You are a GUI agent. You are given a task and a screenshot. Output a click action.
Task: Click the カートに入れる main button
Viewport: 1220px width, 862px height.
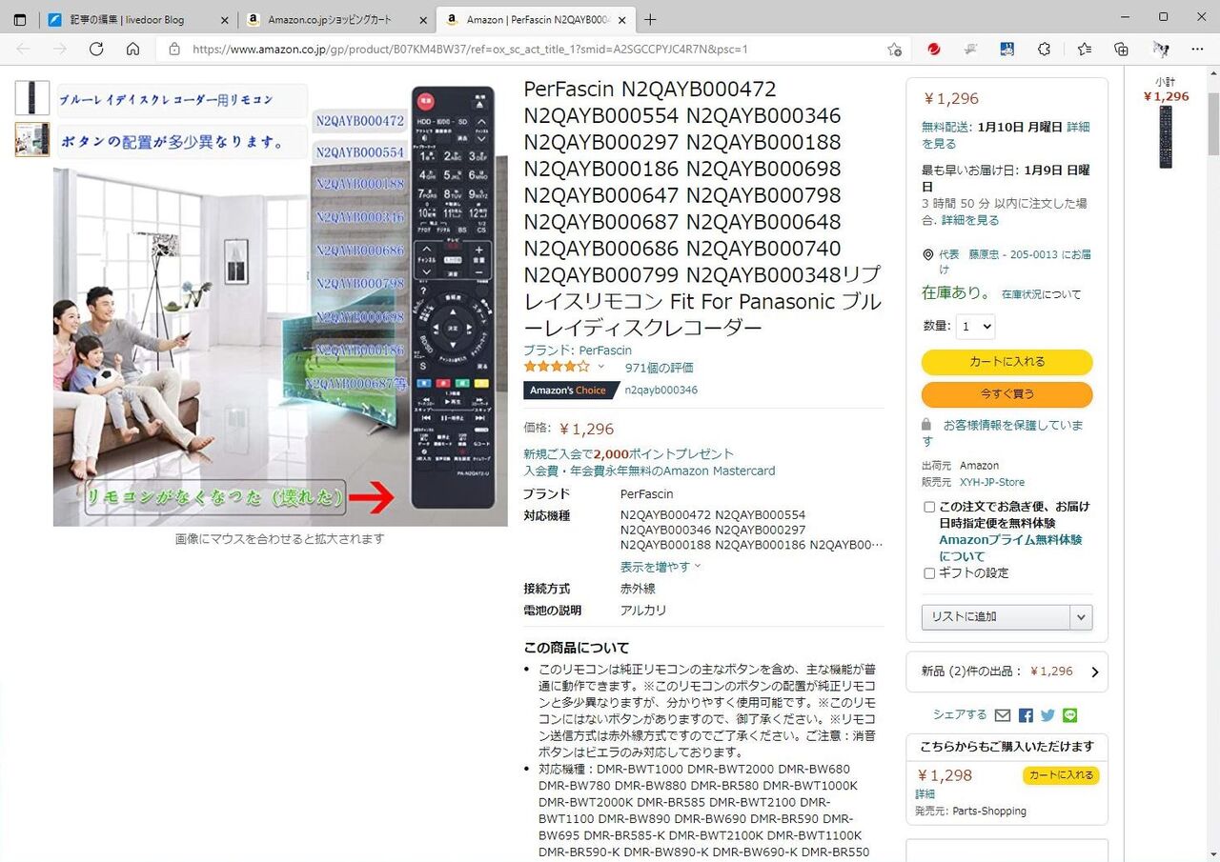[x=1006, y=362]
